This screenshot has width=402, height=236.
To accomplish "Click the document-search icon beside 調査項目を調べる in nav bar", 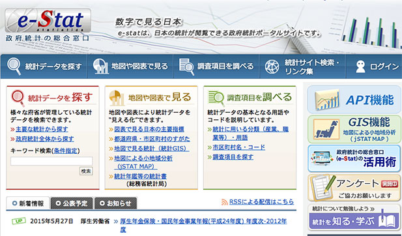I will tap(186, 66).
